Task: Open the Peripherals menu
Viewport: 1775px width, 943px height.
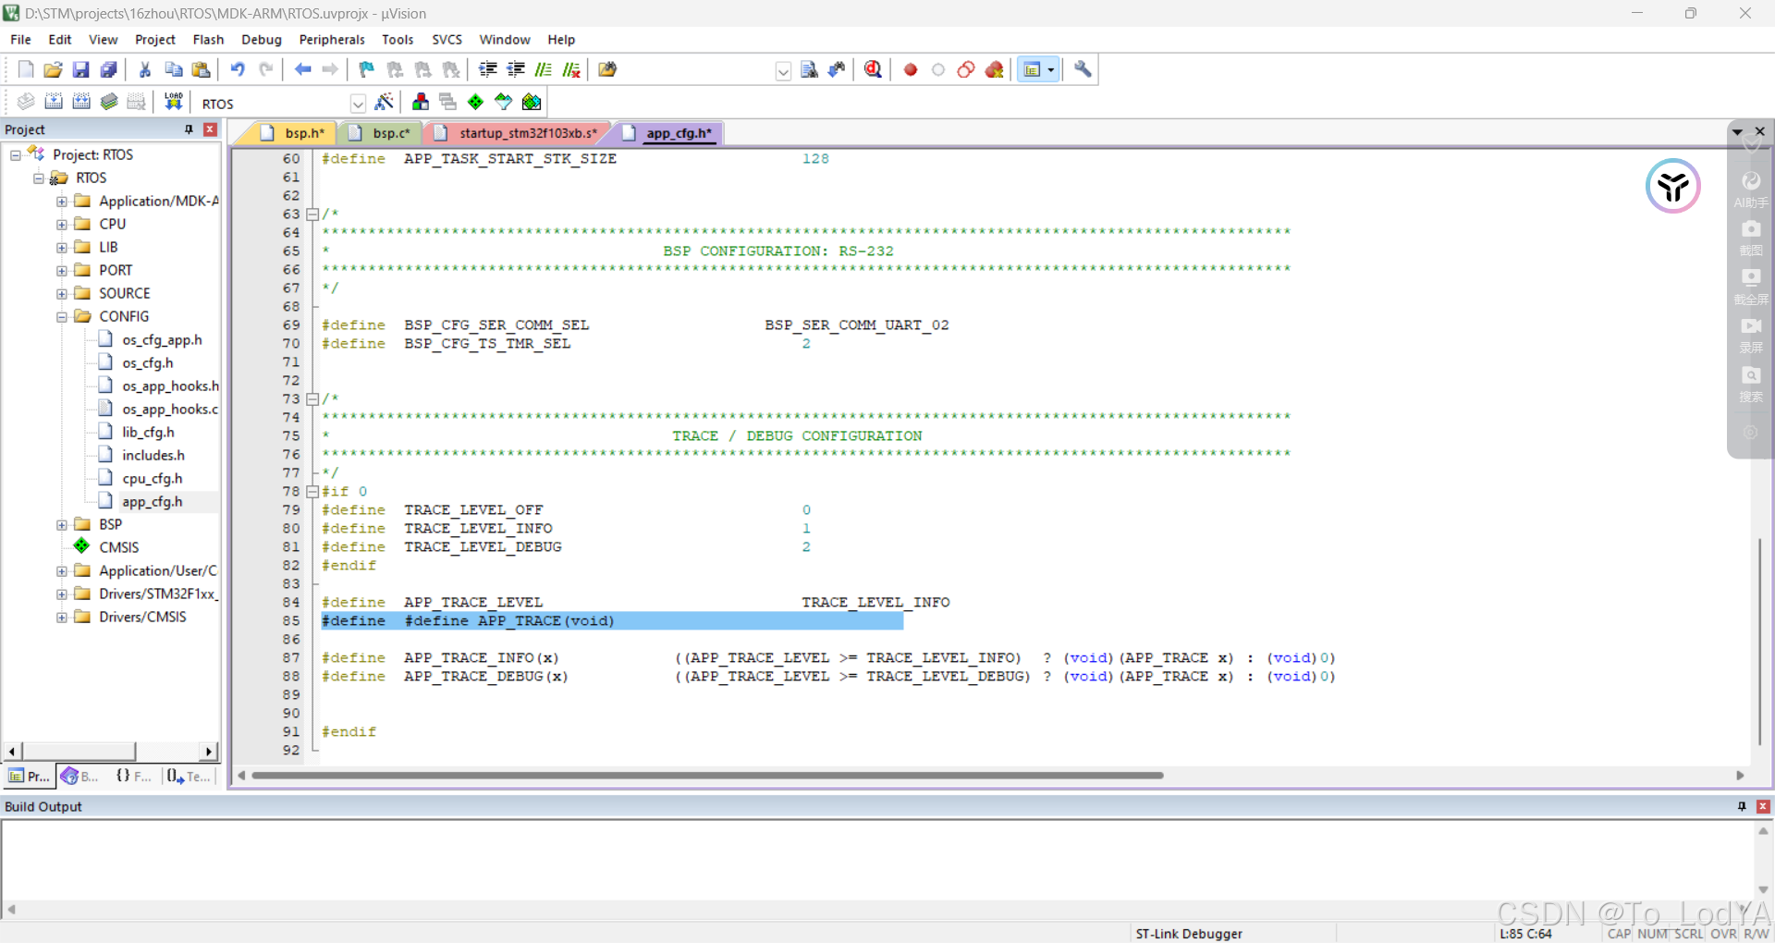Action: (332, 40)
